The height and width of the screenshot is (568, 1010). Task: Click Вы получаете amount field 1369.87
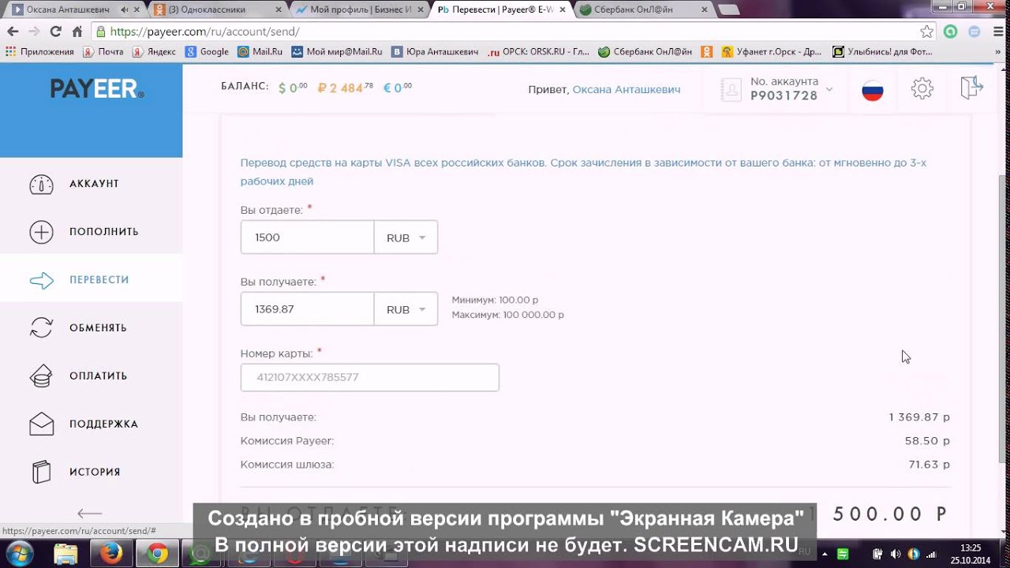pyautogui.click(x=307, y=309)
